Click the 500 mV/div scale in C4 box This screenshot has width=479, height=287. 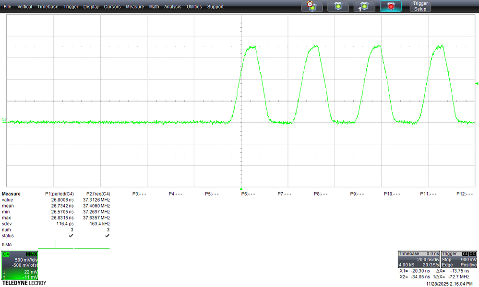26,260
